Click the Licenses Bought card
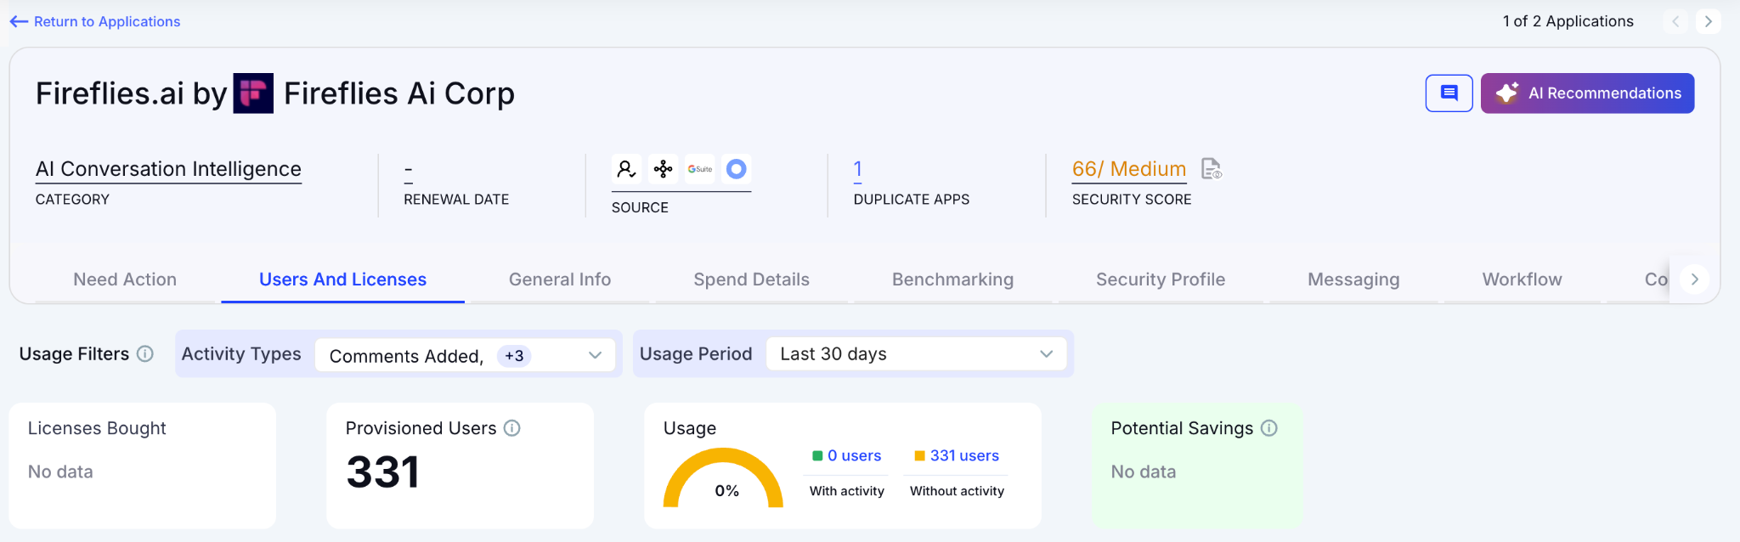Image resolution: width=1740 pixels, height=542 pixels. (x=143, y=466)
